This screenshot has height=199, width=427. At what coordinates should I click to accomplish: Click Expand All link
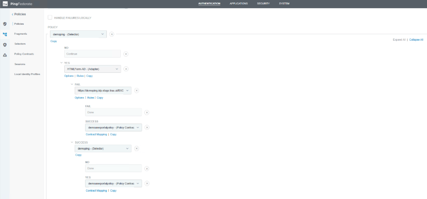pyautogui.click(x=399, y=40)
